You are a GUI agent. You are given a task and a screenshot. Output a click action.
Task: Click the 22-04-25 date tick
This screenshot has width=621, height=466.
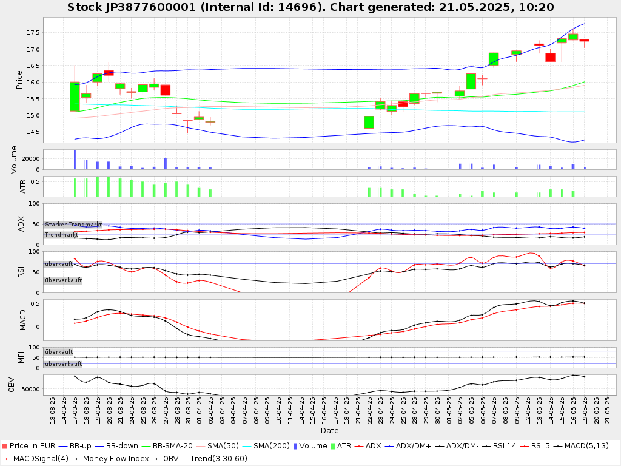369,410
